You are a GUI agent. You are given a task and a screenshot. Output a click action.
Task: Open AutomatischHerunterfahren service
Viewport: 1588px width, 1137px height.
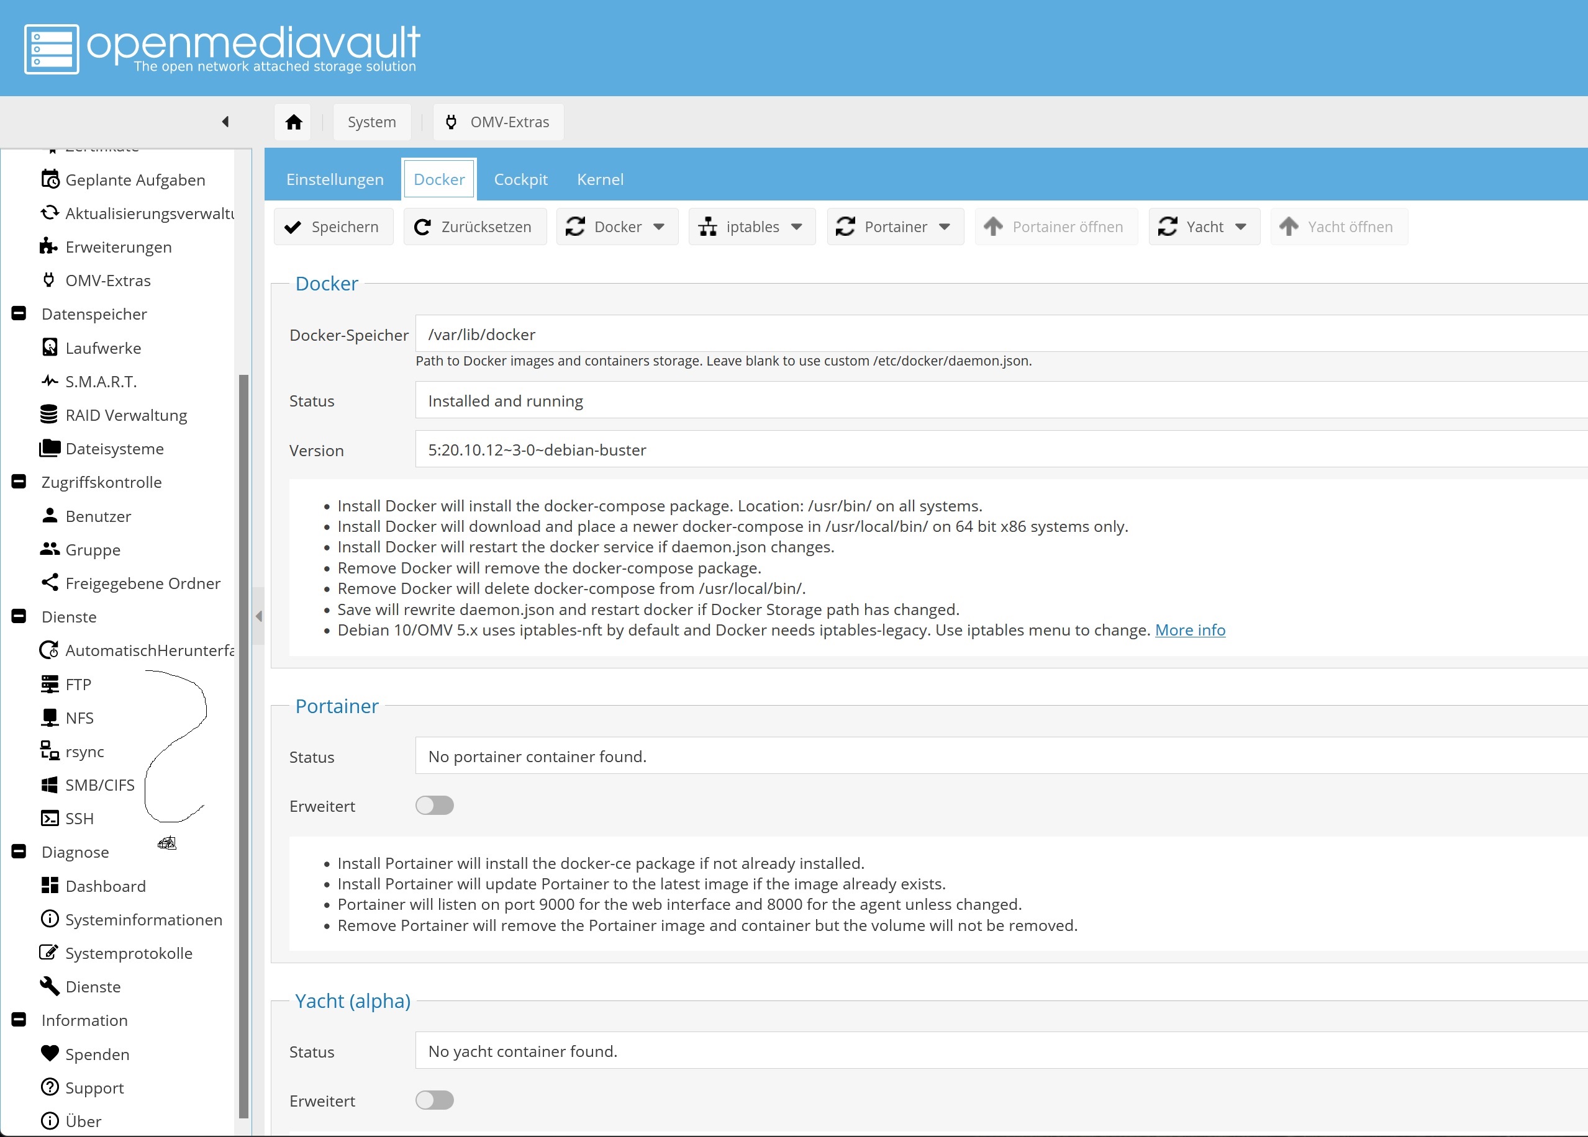pos(137,650)
